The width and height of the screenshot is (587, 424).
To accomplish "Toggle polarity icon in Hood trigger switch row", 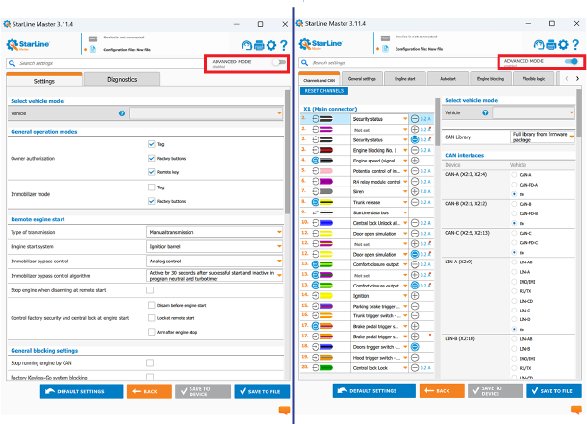I will [415, 358].
